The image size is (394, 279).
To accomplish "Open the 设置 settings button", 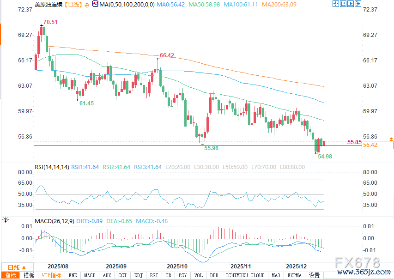I will tap(315, 275).
